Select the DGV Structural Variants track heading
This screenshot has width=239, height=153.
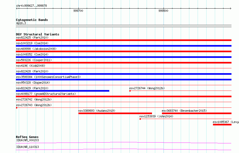pos(38,34)
